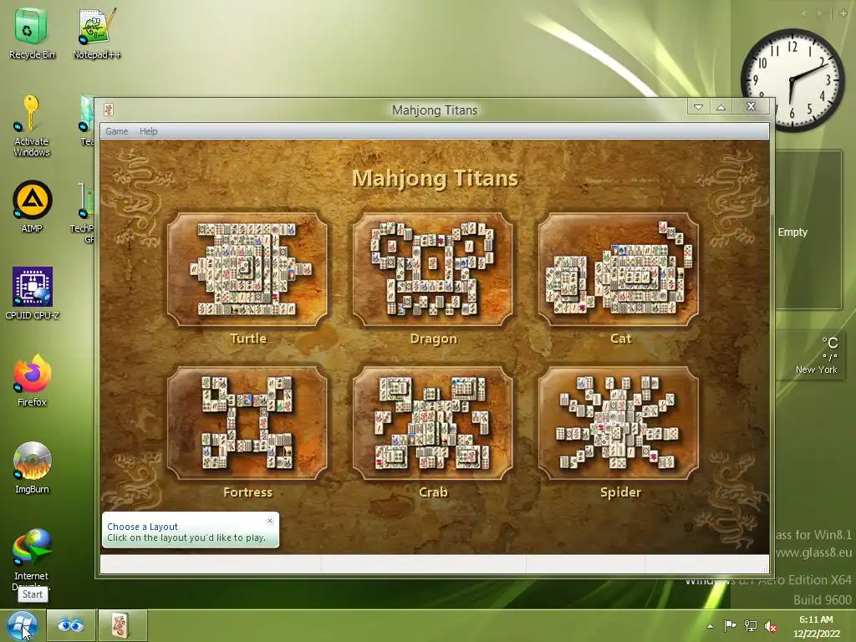Click the muted volume tray icon
This screenshot has width=856, height=642.
(x=771, y=626)
